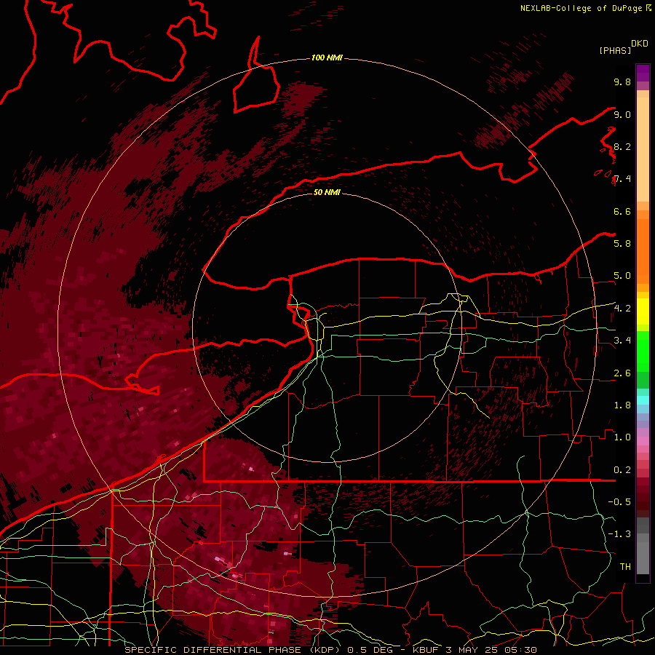This screenshot has width=655, height=655.
Task: Pick the cyan segment of color bar
Action: pos(643,400)
